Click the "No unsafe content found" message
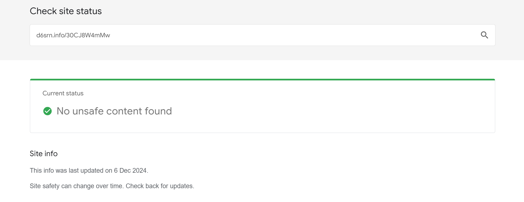This screenshot has height=202, width=524. tap(114, 111)
